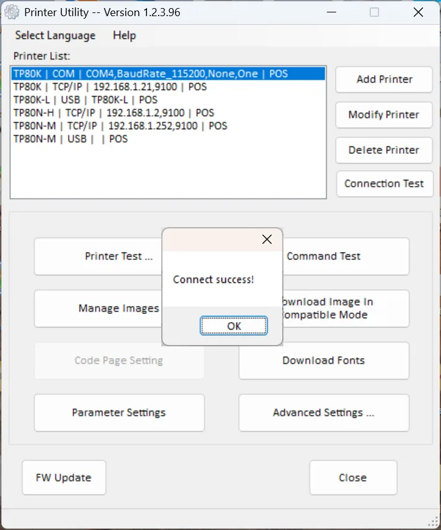
Task: Select the TP80N-M USB printer entry
Action: (71, 139)
